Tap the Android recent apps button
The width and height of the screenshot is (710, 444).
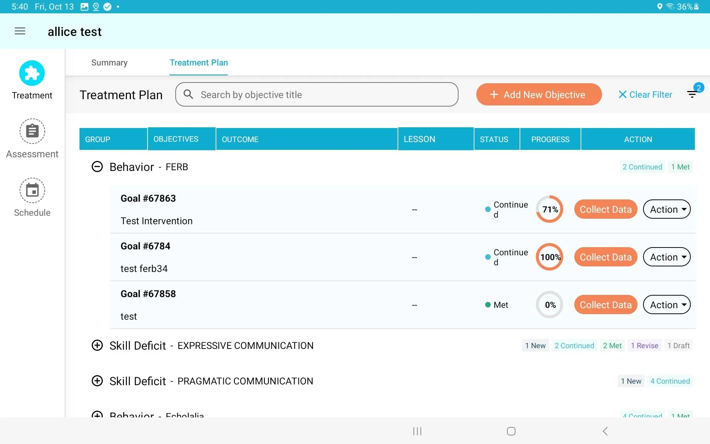point(417,431)
